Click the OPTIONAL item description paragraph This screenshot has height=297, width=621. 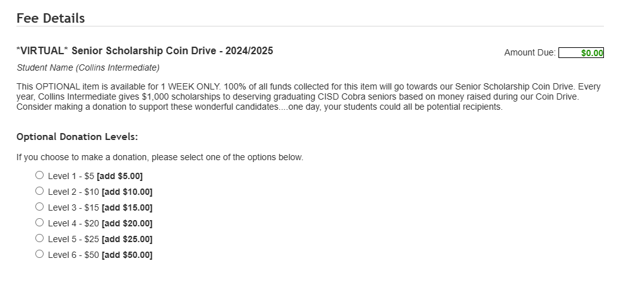[x=308, y=96]
